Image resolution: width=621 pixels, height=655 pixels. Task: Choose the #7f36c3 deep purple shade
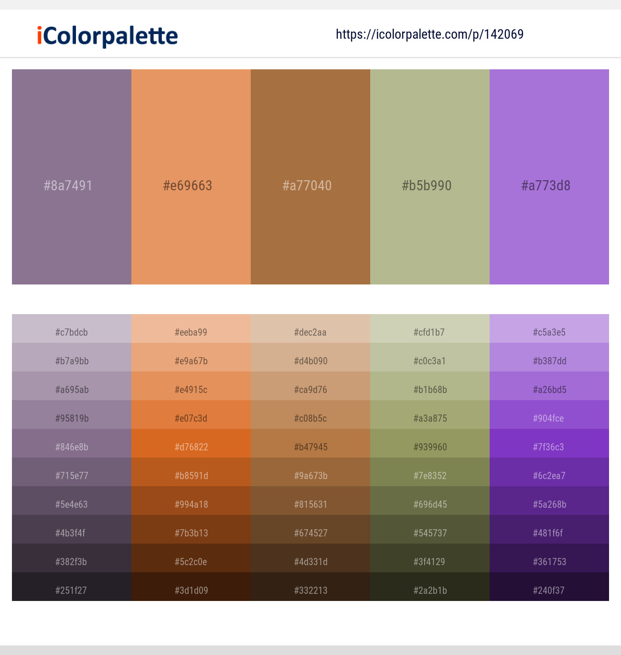pyautogui.click(x=549, y=443)
